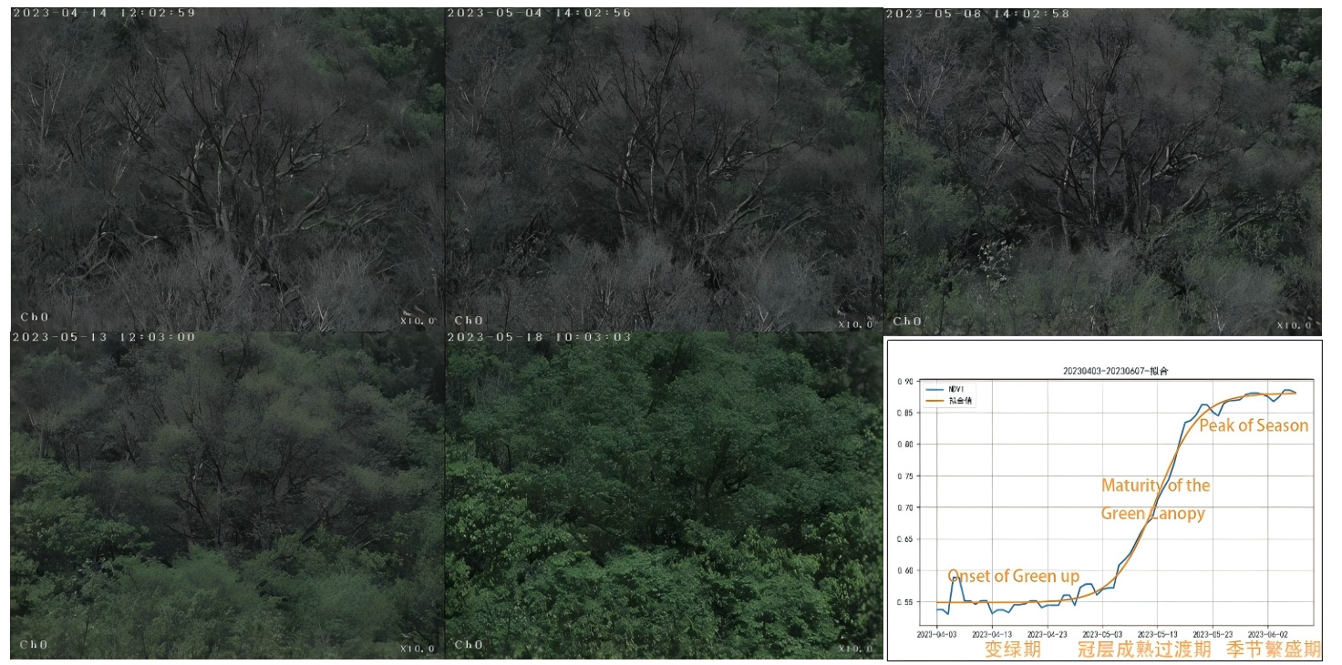This screenshot has height=665, width=1342.
Task: Select the 2023-05-18 green canopy image
Action: pos(664,496)
